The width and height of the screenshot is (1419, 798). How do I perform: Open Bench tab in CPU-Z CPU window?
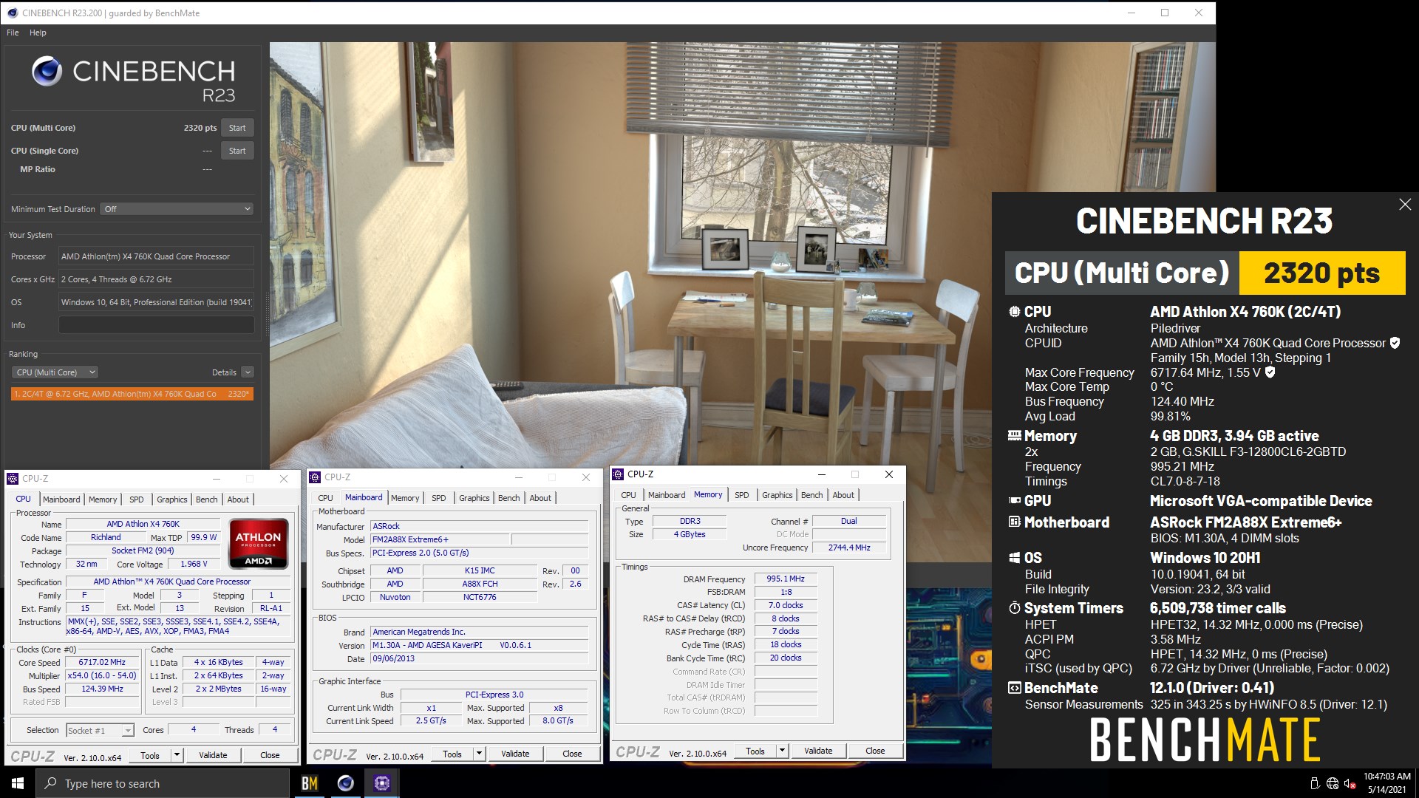pyautogui.click(x=206, y=499)
